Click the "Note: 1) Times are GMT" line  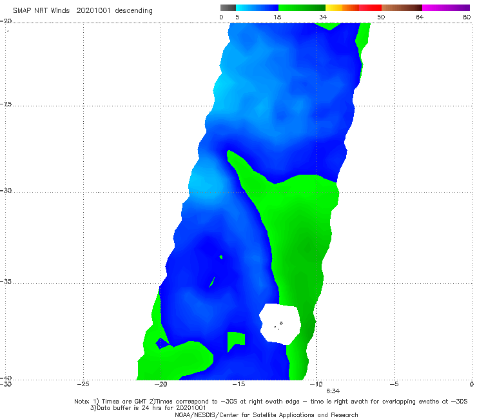(271, 402)
